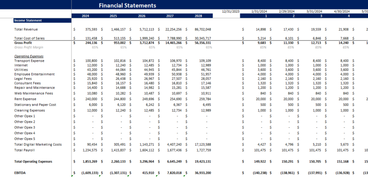Click the 415,910 EBITDA value

[x=148, y=173]
